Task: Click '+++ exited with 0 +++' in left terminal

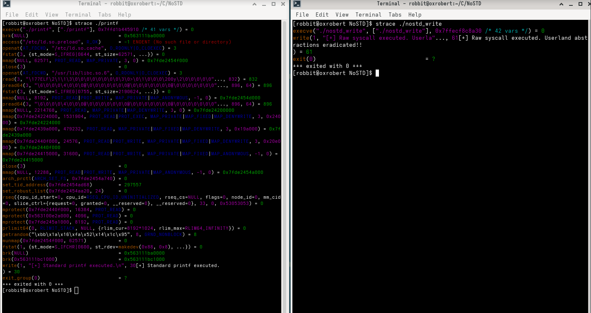Action: pyautogui.click(x=33, y=284)
